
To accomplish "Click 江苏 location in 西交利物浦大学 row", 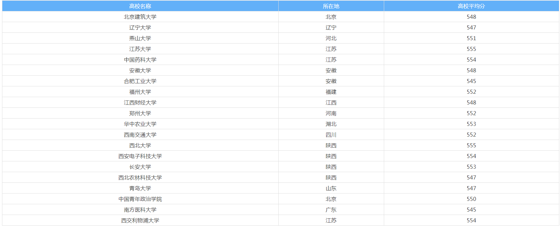I will 331,220.
